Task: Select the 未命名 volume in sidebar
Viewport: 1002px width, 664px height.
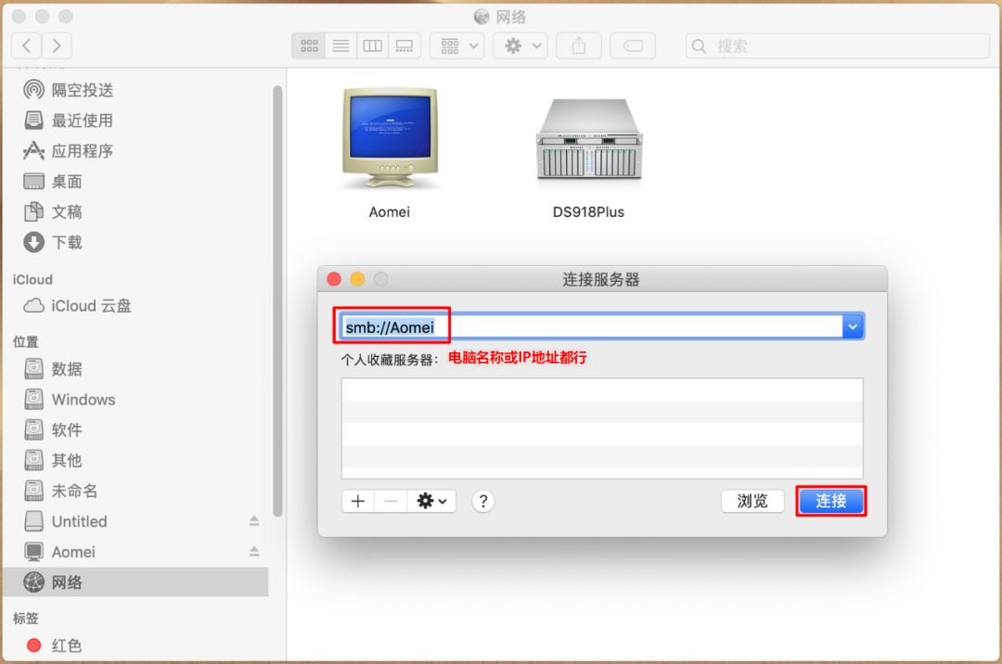Action: 135,491
